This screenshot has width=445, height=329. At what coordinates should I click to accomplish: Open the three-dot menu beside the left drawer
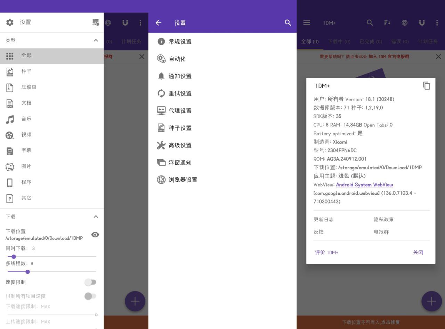point(140,23)
